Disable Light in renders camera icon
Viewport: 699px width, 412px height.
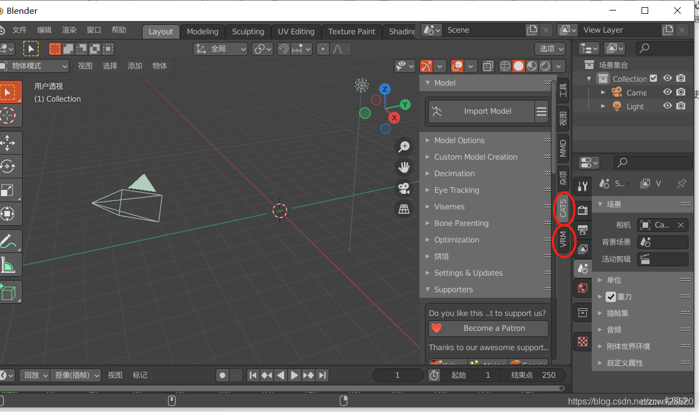[x=681, y=106]
